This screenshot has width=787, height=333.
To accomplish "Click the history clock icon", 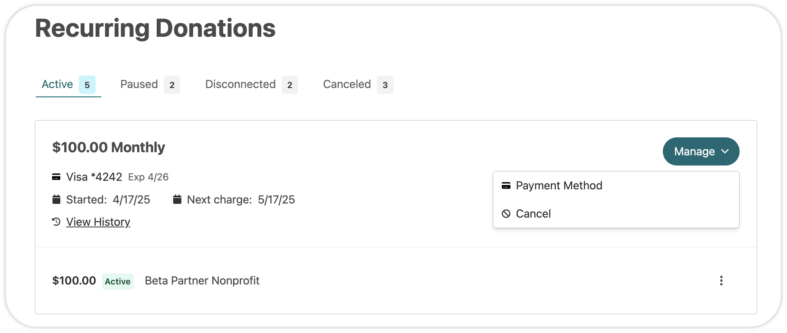I will click(x=56, y=222).
